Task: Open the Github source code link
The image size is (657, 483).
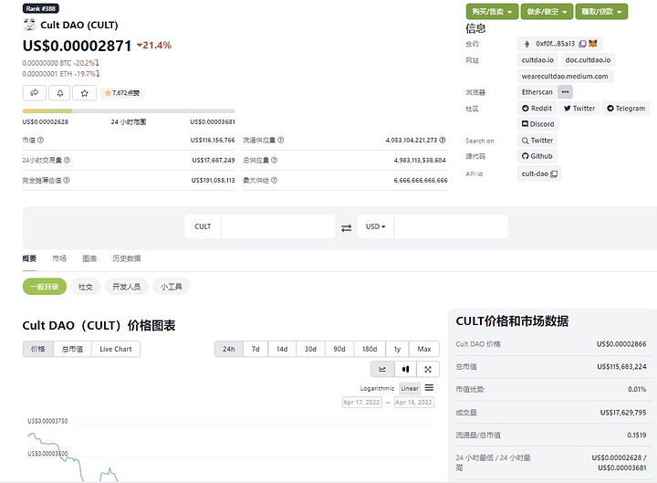Action: [x=537, y=157]
